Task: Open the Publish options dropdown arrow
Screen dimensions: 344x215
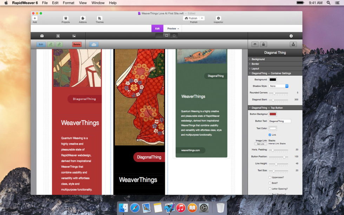Action: [202, 18]
